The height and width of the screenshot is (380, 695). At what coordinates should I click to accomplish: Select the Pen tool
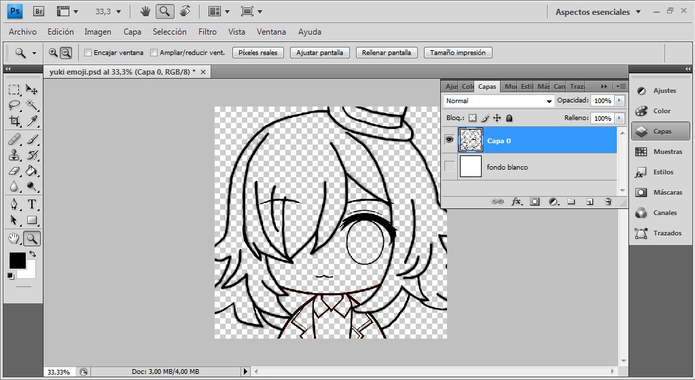(14, 204)
